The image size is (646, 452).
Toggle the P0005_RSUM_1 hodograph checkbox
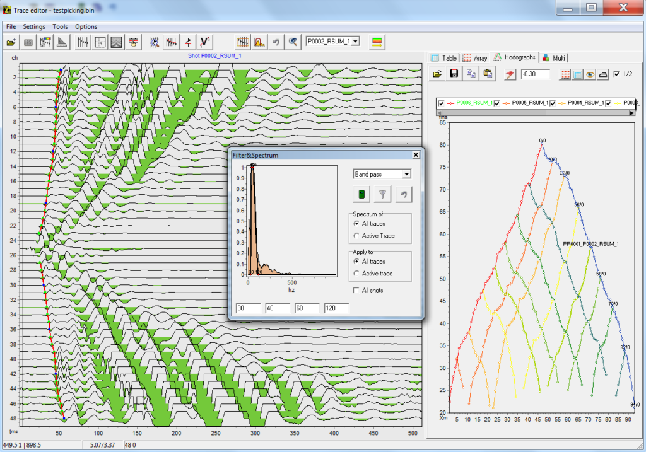[497, 103]
